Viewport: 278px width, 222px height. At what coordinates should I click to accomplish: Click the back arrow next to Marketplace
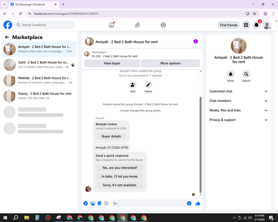pyautogui.click(x=7, y=37)
